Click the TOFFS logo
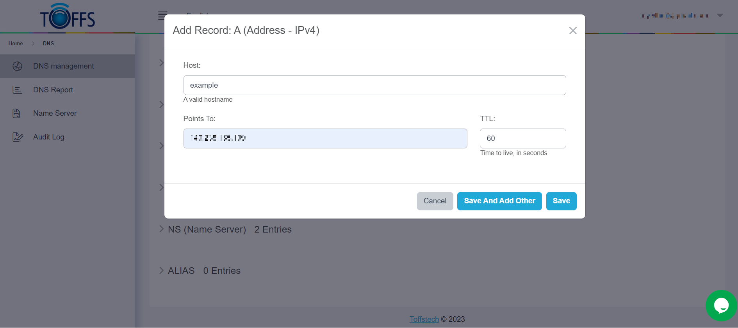This screenshot has height=328, width=738. tap(68, 17)
